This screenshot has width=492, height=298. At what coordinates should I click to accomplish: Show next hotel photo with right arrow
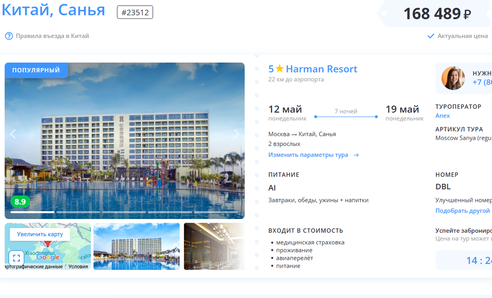point(236,134)
